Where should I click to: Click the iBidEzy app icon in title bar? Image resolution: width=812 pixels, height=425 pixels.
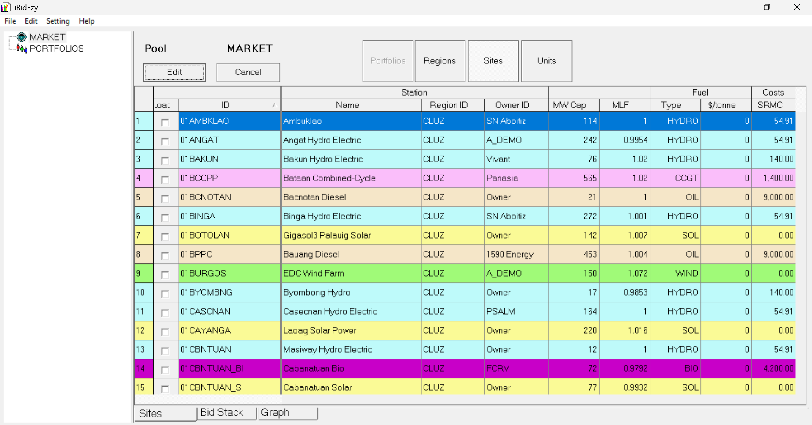pyautogui.click(x=6, y=7)
